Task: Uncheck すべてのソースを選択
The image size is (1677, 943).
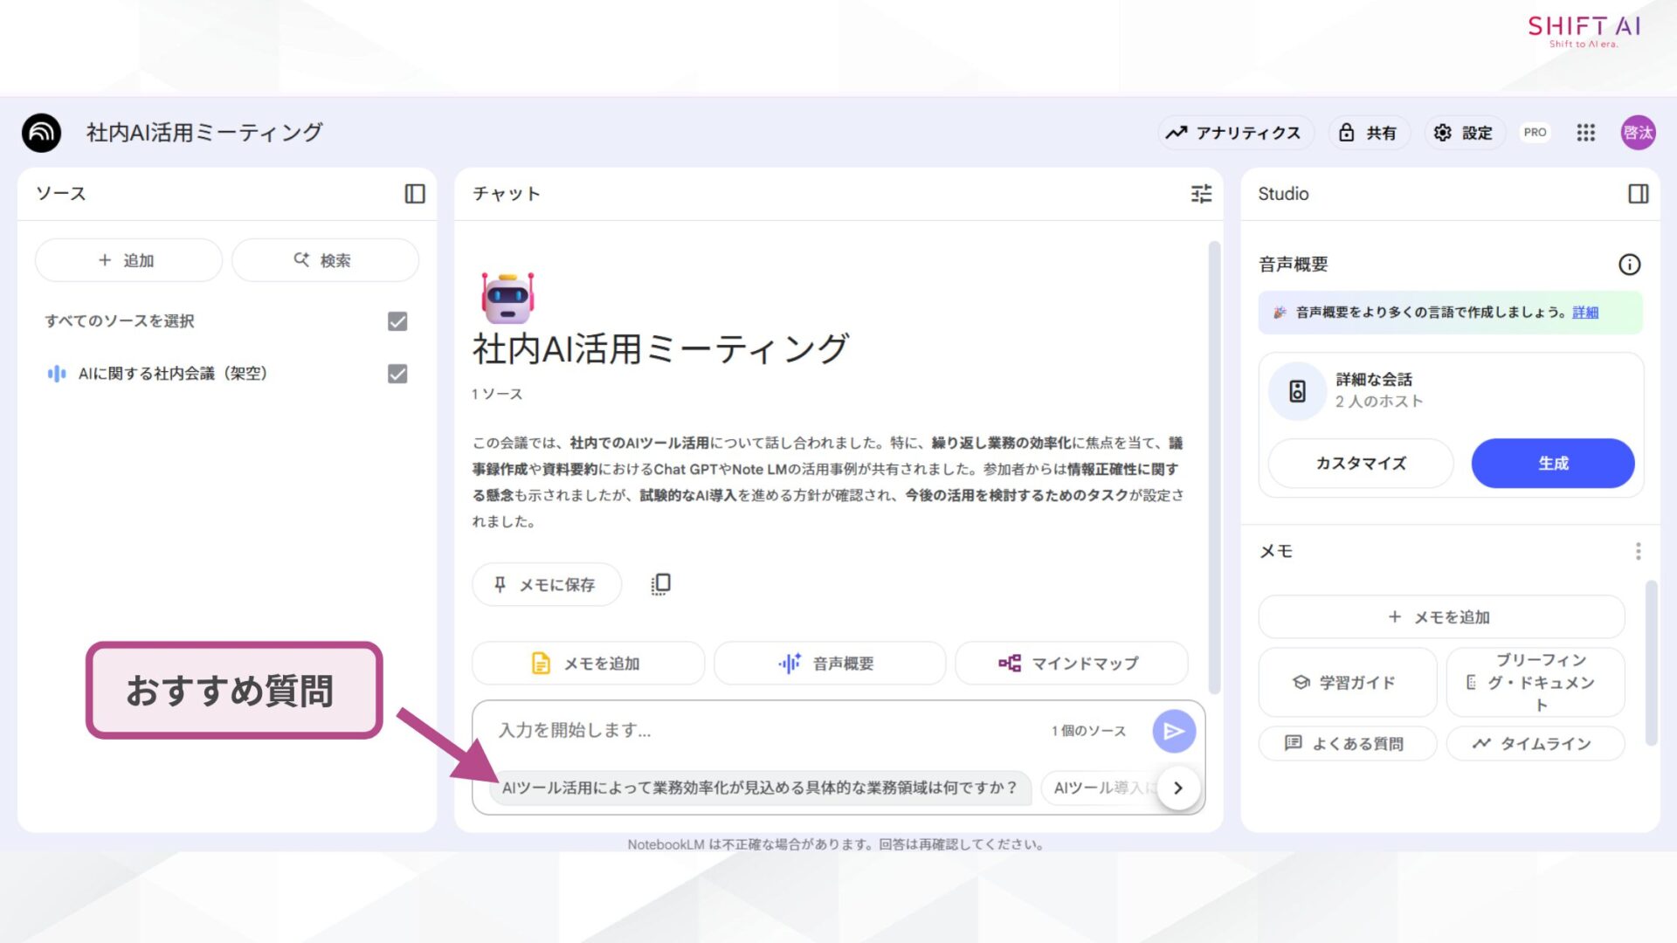Action: click(x=397, y=321)
